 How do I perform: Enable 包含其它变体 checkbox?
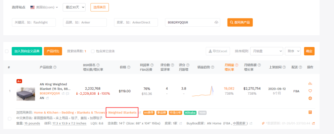click(93, 51)
